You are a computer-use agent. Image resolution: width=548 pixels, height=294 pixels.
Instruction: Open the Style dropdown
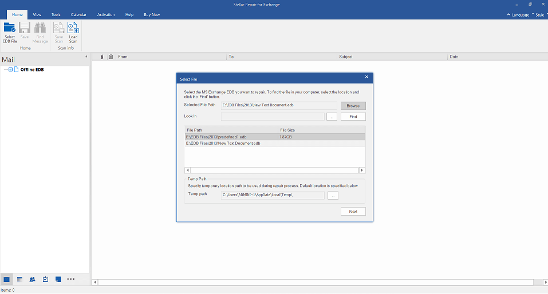[x=541, y=15]
